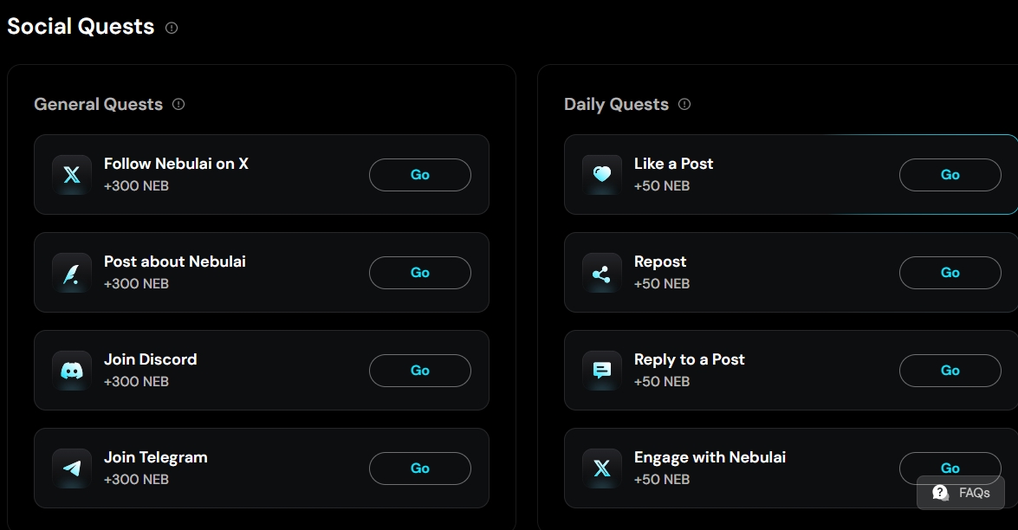Image resolution: width=1018 pixels, height=530 pixels.
Task: Click the heart icon for Like a Post
Action: [x=602, y=175]
